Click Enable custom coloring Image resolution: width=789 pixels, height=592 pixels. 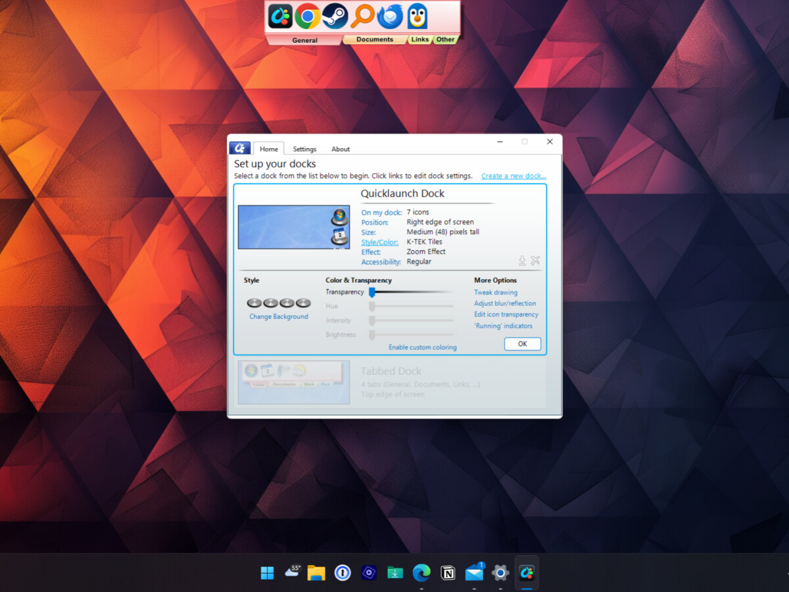coord(423,347)
